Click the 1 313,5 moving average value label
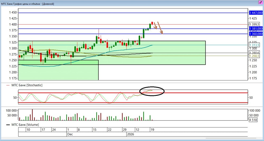The image size is (264, 141). [x=254, y=45]
